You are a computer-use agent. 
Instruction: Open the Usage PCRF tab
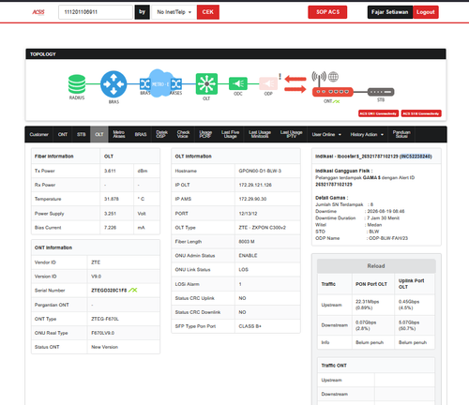click(x=205, y=134)
